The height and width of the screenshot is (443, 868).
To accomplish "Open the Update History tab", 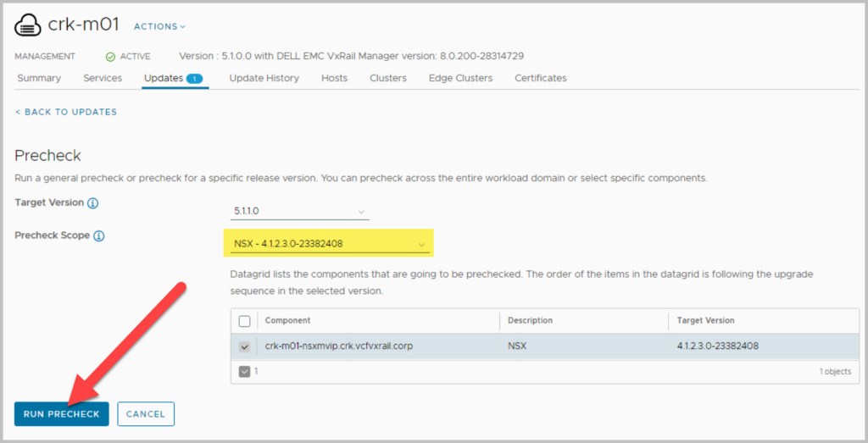I will [x=264, y=78].
